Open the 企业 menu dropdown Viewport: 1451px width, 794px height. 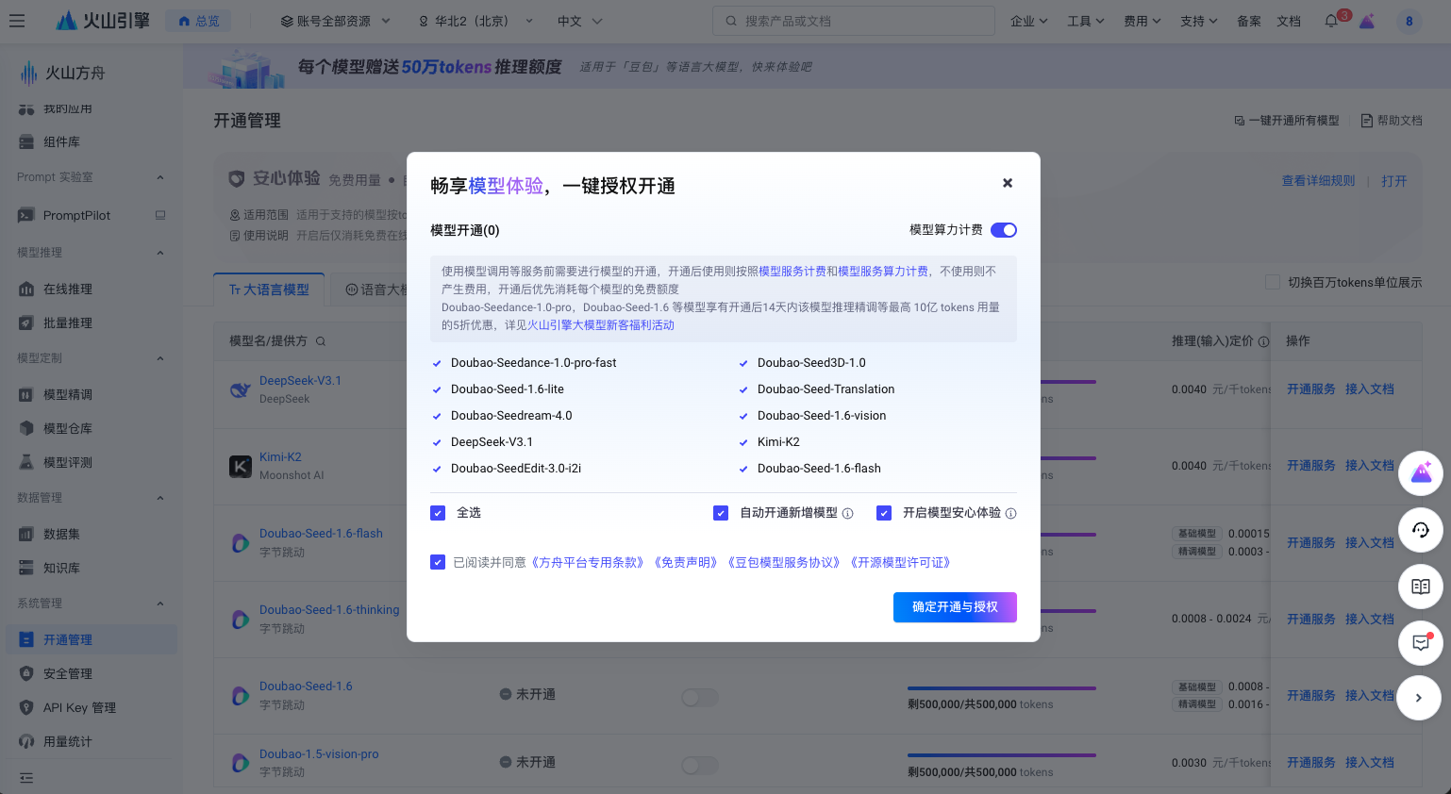(x=1029, y=21)
